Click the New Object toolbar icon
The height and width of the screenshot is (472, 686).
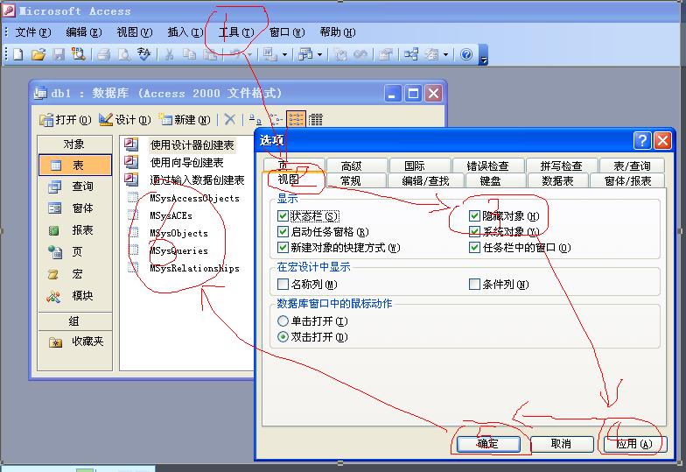tap(431, 54)
